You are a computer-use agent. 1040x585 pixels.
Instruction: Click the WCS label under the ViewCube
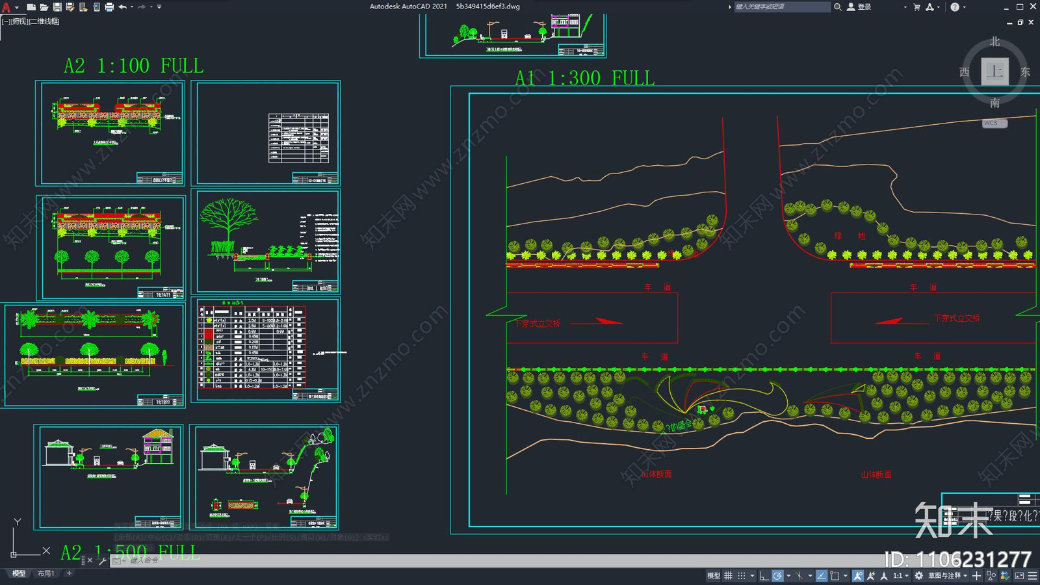click(x=991, y=123)
